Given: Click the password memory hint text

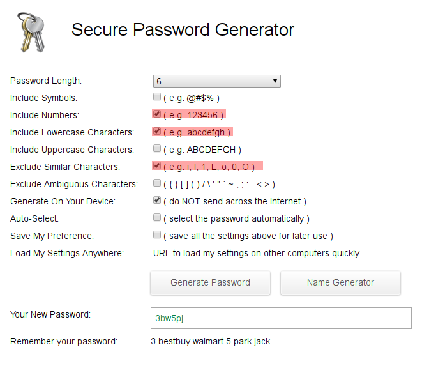Looking at the screenshot, I should (x=211, y=341).
